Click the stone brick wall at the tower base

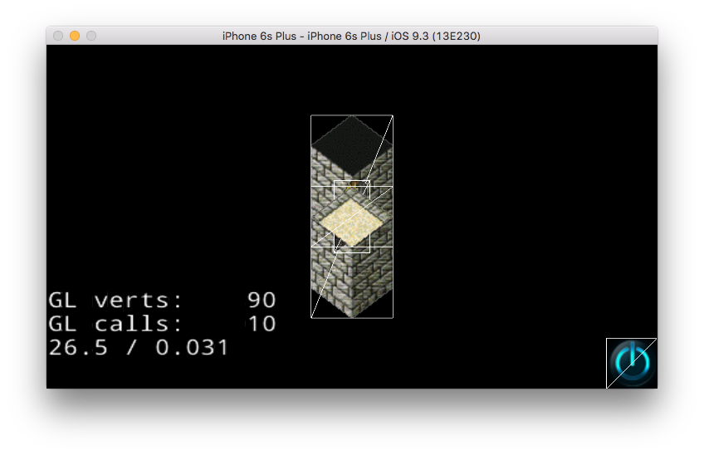click(353, 285)
